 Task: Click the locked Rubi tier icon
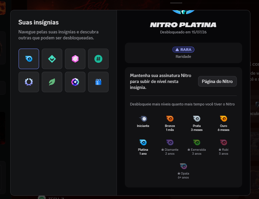click(x=224, y=142)
